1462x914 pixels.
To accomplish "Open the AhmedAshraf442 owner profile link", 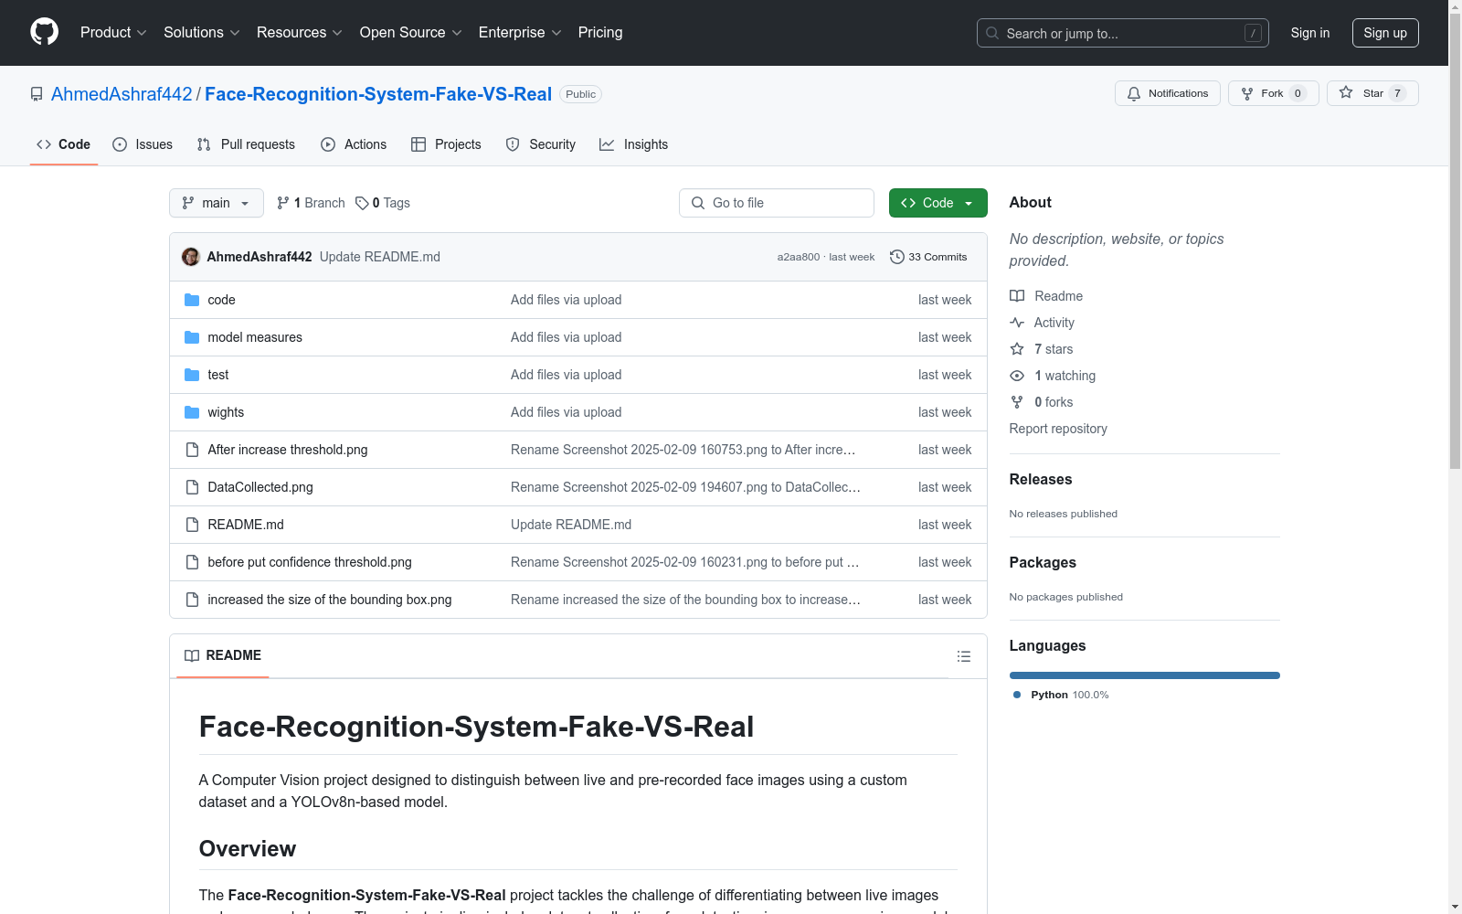I will (122, 94).
